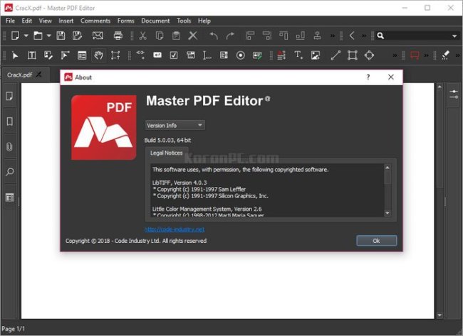Close the CracX.pdf document tab
This screenshot has width=463, height=336.
point(38,75)
